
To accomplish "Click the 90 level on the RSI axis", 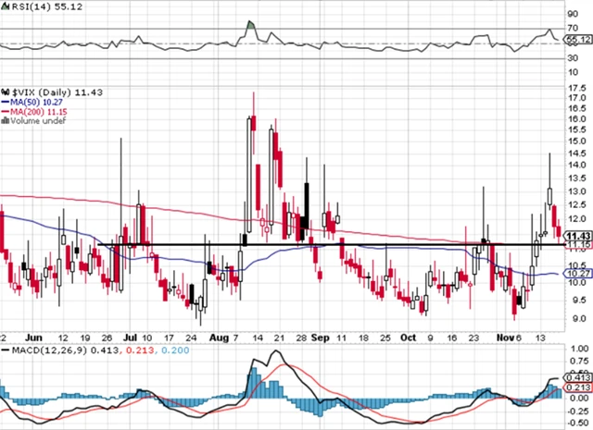I will [573, 15].
